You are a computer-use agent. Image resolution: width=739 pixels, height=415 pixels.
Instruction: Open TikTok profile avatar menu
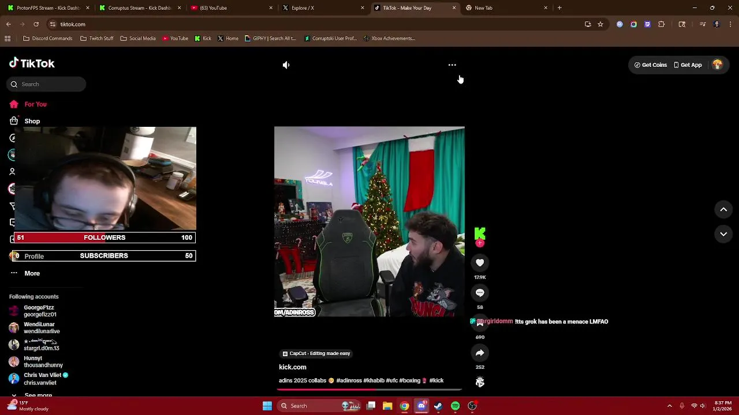coord(718,65)
